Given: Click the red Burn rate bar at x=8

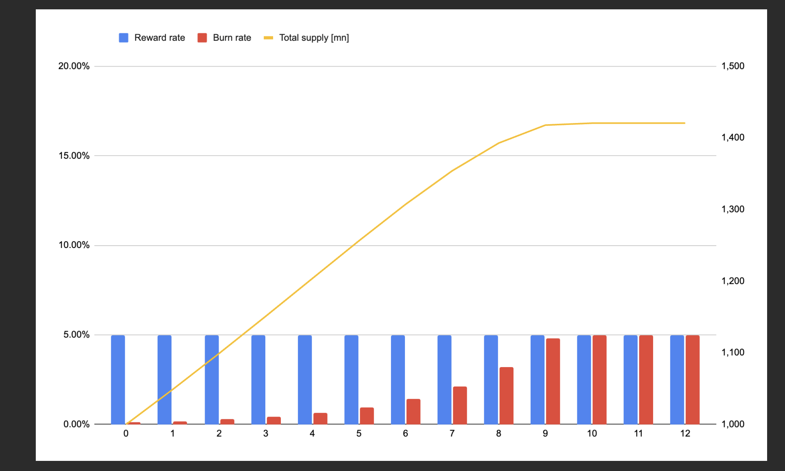Looking at the screenshot, I should (x=506, y=395).
